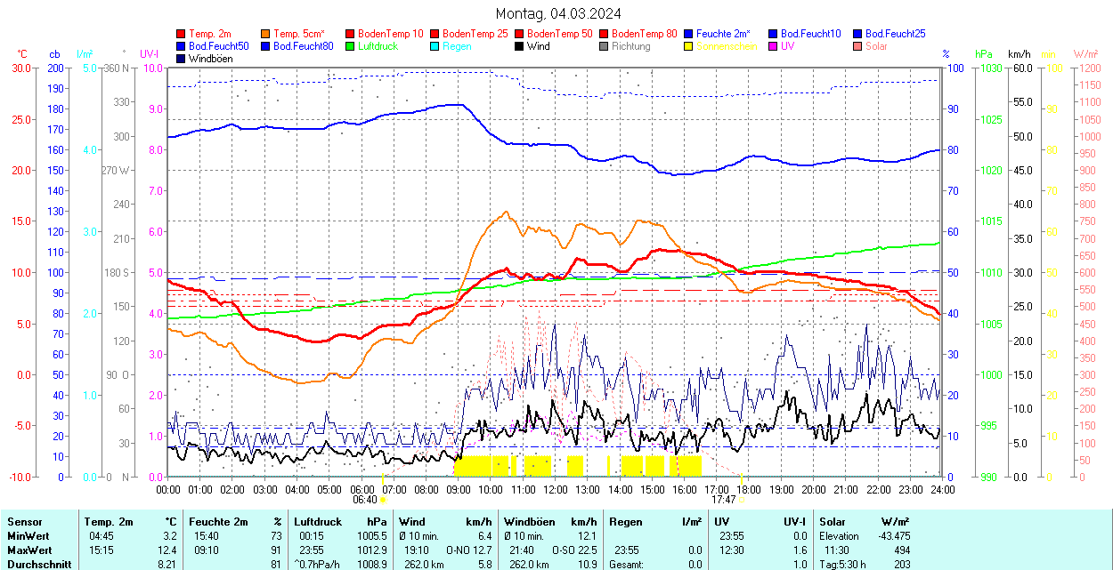Click the max UV value 1.6
Image resolution: width=1113 pixels, height=570 pixels.
[800, 550]
